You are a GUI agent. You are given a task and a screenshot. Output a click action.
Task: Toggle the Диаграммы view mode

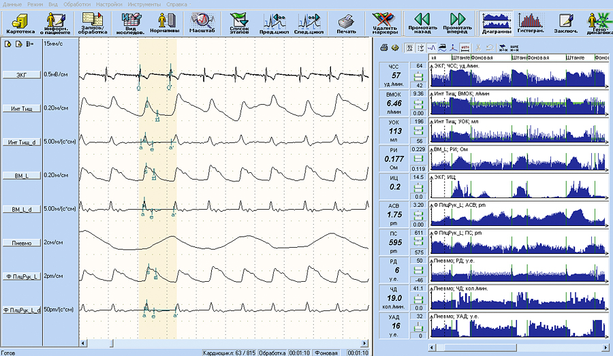[x=494, y=22]
